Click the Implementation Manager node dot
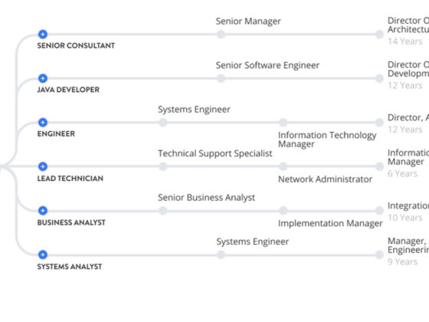 point(283,211)
